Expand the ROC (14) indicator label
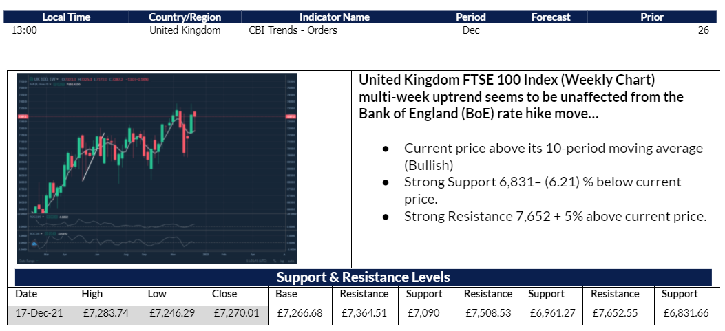The image size is (725, 331). tap(36, 217)
